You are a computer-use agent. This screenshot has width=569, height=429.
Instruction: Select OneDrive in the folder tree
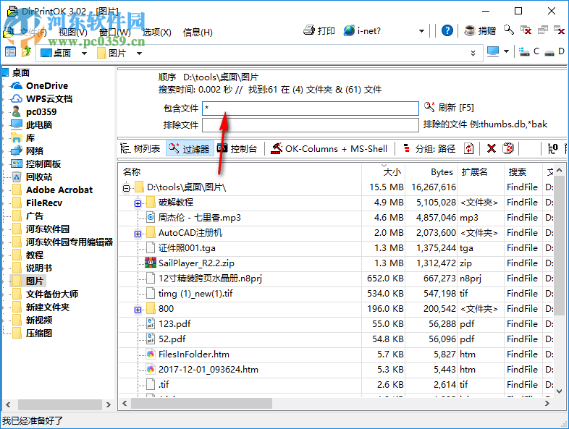(x=47, y=85)
